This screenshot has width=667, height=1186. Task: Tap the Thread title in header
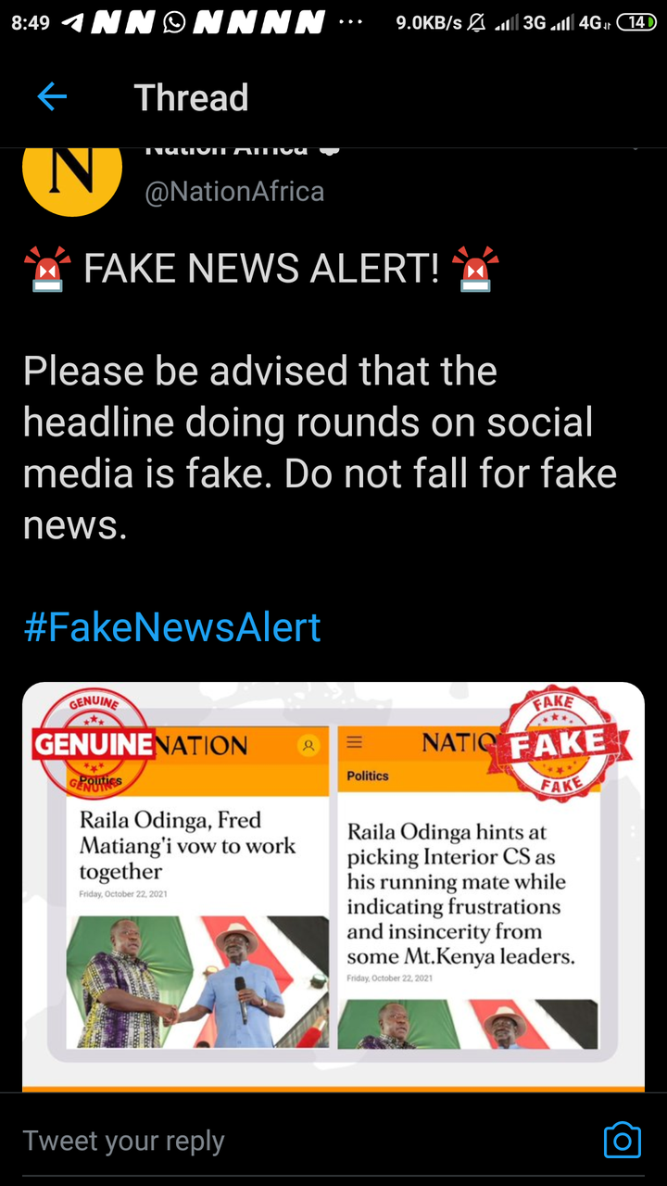[192, 97]
